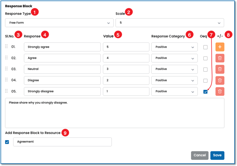Edit the Strongly disagree response field
This screenshot has width=237, height=166.
coord(62,92)
